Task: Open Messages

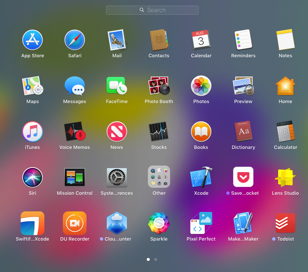Action: 75,86
